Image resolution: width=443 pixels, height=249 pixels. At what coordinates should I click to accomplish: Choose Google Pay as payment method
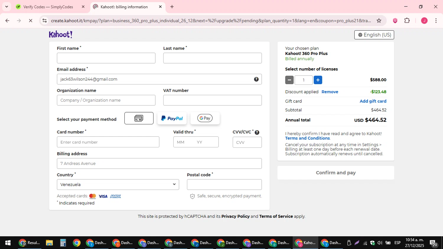tap(205, 118)
